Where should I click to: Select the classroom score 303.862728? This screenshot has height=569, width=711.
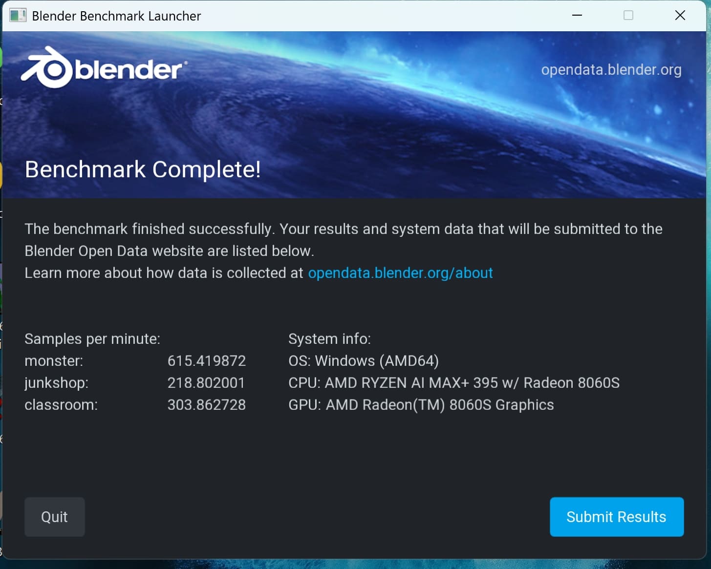207,405
